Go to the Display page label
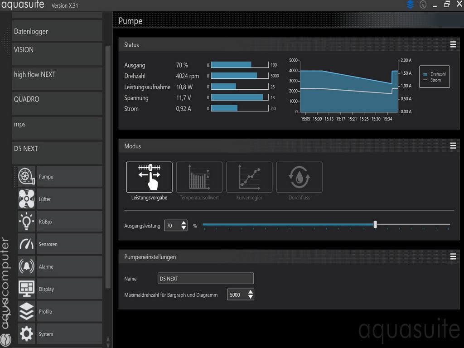 46,289
